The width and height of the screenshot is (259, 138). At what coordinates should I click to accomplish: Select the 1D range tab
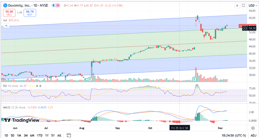click(6, 135)
